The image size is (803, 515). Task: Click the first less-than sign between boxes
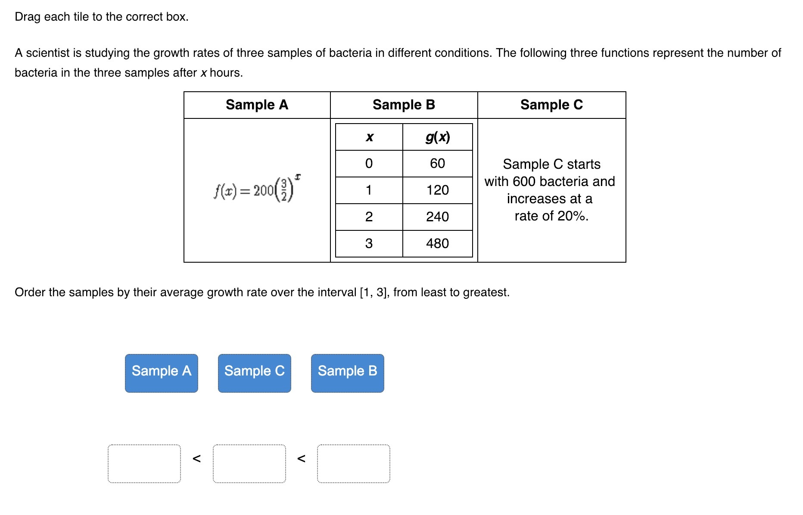tap(196, 459)
